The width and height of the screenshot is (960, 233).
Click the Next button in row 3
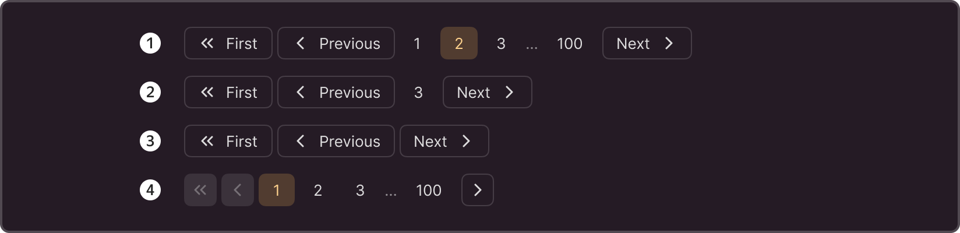(444, 141)
